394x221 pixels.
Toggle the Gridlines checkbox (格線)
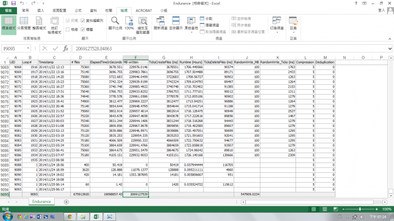[x=68, y=30]
